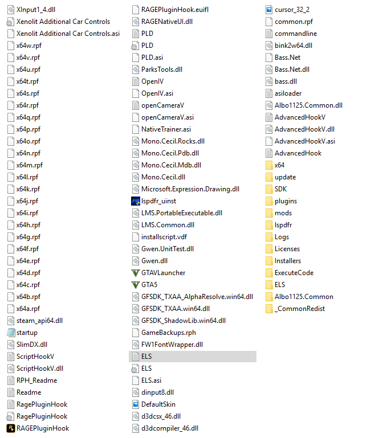
Task: Select the file name "Microsoft.Expression.Drawing.dll"
Action: tap(190, 189)
